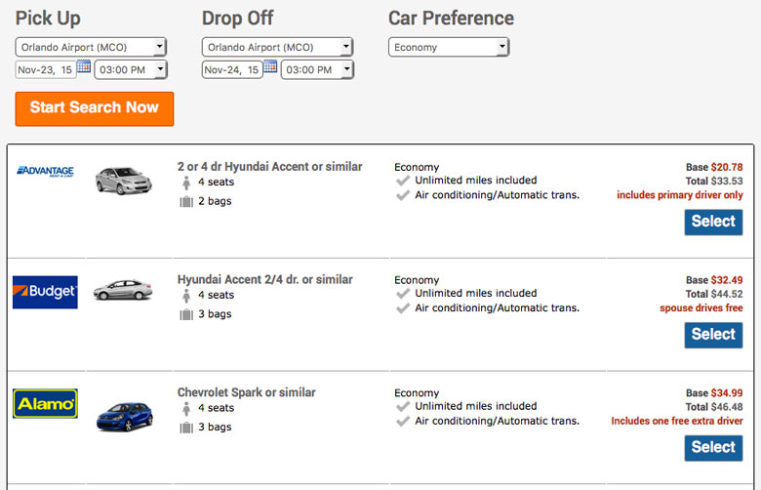Screen dimensions: 761x490
Task: Open the pick up time 03:00 PM dropdown
Action: tap(131, 69)
